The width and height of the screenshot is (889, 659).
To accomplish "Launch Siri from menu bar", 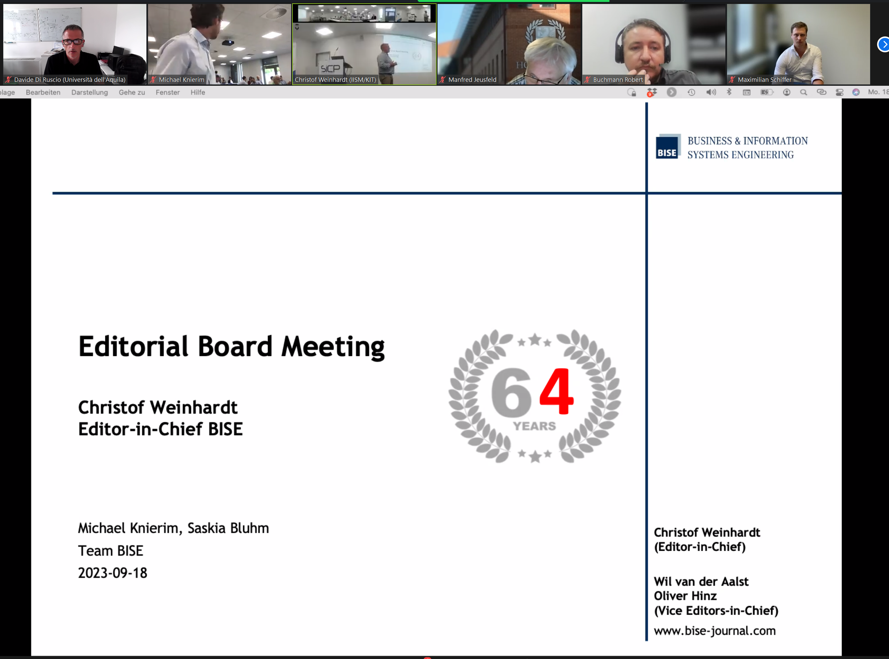I will [x=856, y=92].
